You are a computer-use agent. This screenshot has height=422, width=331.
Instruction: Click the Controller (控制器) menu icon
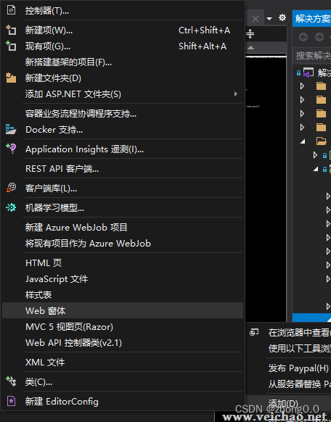pos(11,10)
